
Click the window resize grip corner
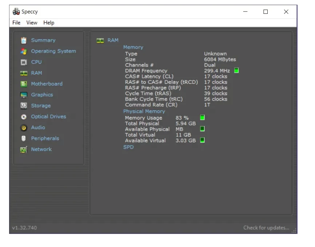pyautogui.click(x=294, y=231)
